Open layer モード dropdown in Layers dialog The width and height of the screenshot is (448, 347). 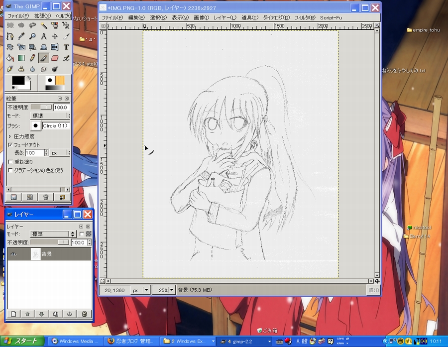(53, 234)
